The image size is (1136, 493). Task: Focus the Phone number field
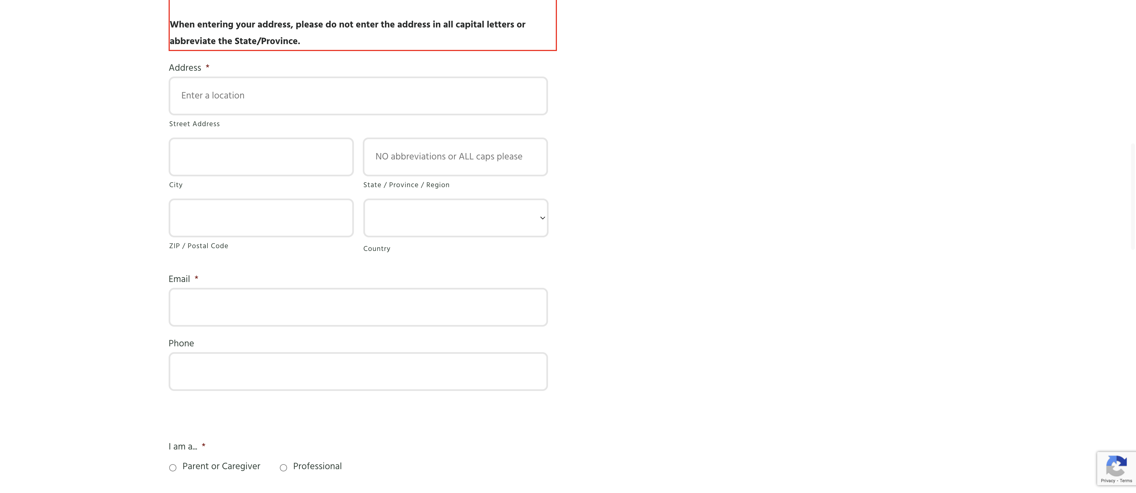coord(358,371)
